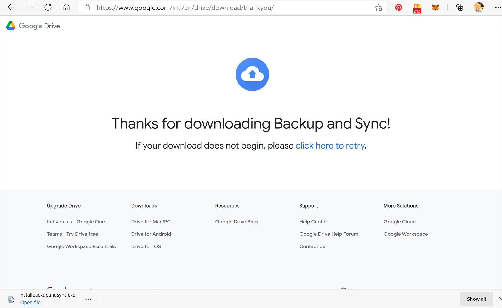
Task: Open Drive for Android link
Action: click(151, 234)
